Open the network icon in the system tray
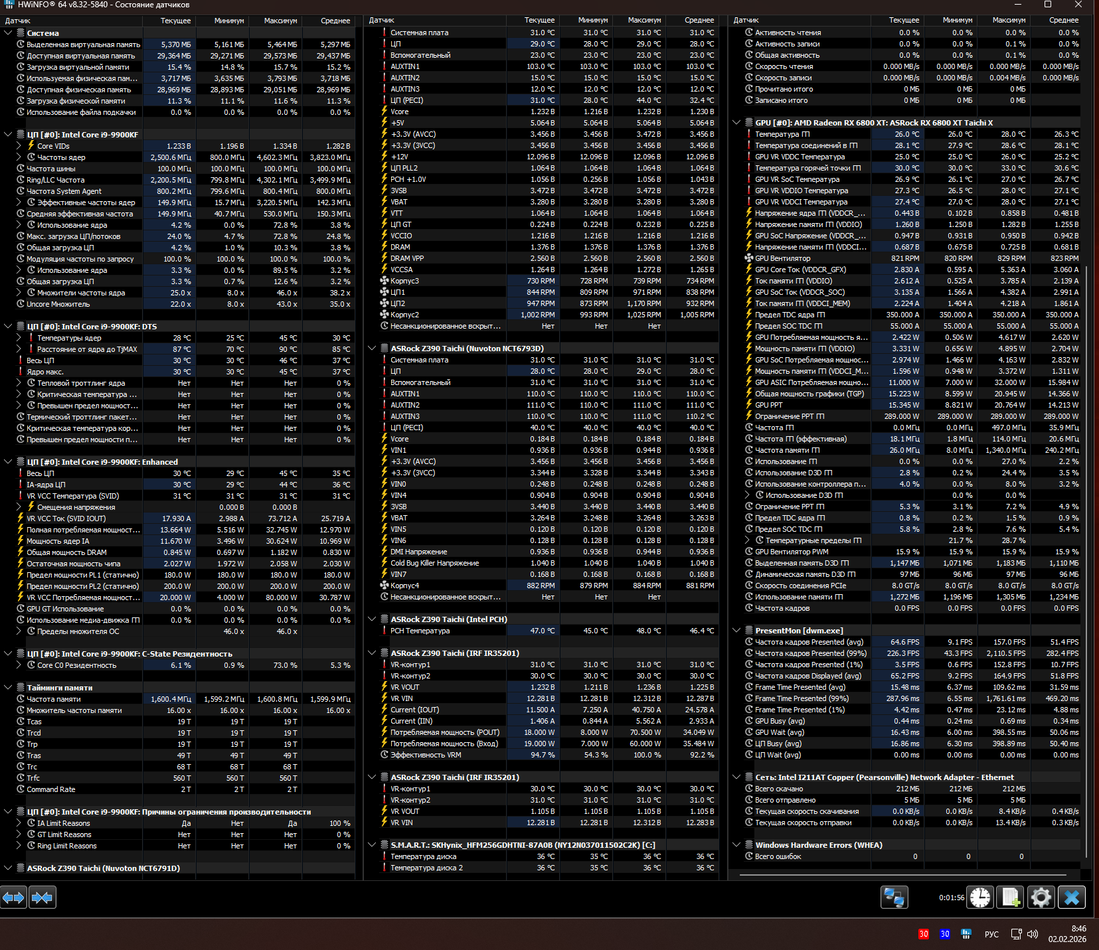The image size is (1099, 950). (x=1016, y=934)
